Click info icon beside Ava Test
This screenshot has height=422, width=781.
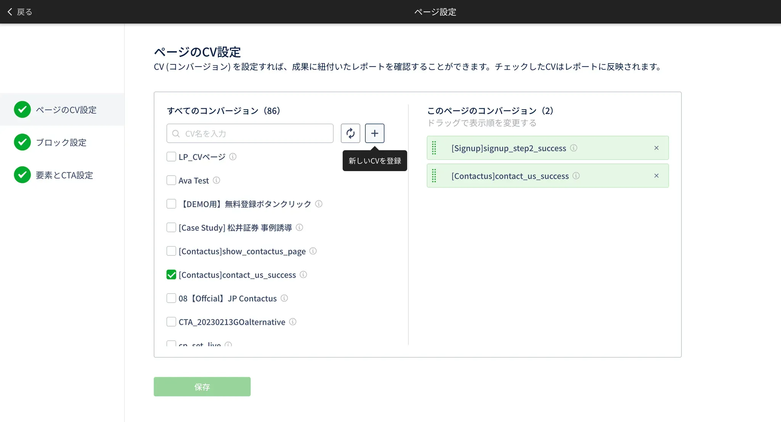tap(216, 180)
